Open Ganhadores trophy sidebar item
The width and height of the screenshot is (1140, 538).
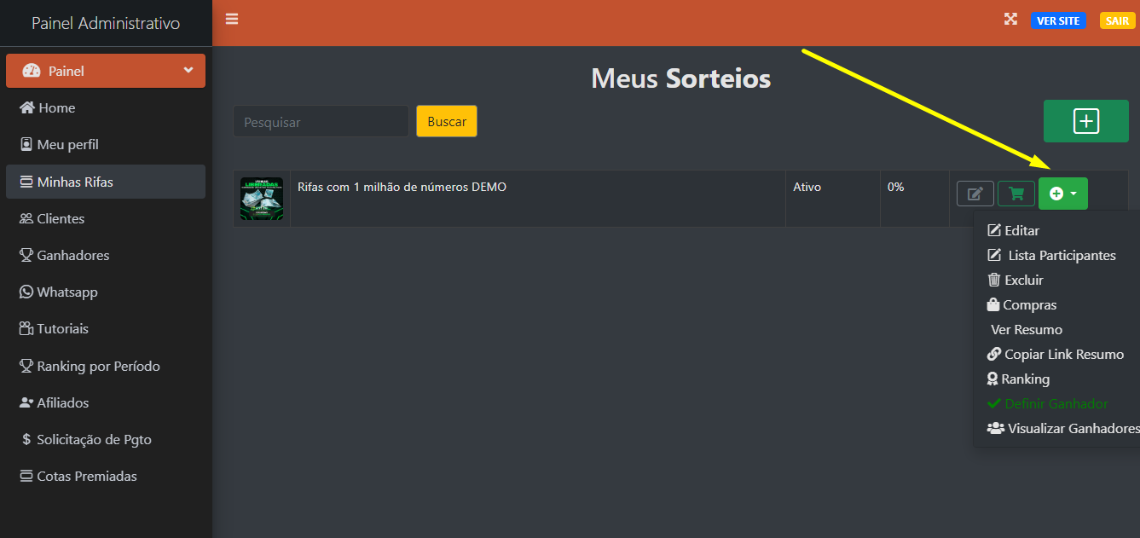tap(106, 255)
